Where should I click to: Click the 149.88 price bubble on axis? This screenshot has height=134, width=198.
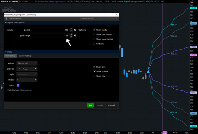[x=193, y=126]
